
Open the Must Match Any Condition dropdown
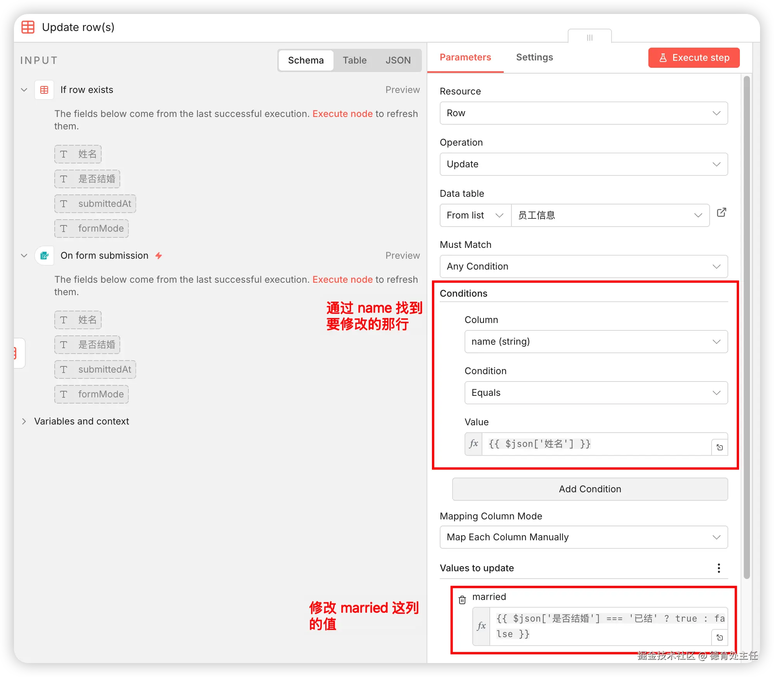583,266
